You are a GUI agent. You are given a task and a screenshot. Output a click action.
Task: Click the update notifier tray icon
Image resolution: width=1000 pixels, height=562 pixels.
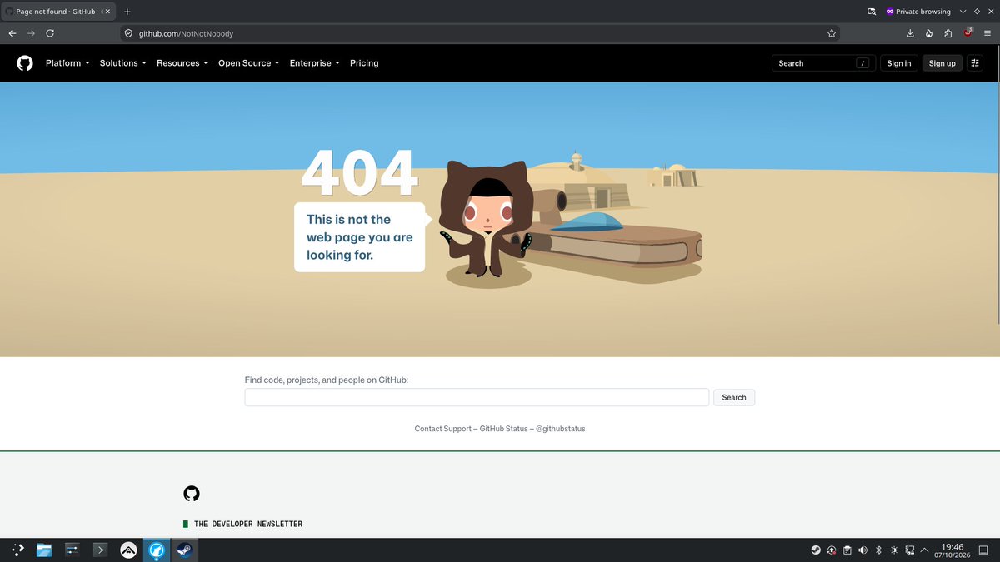click(832, 550)
